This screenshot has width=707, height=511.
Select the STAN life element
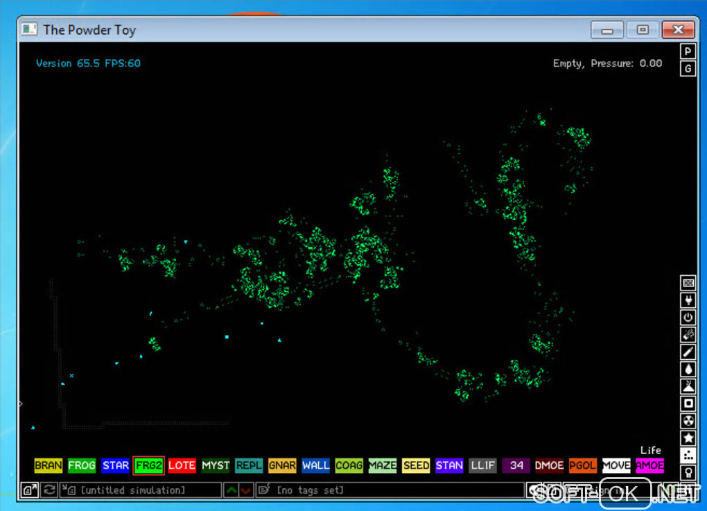449,465
